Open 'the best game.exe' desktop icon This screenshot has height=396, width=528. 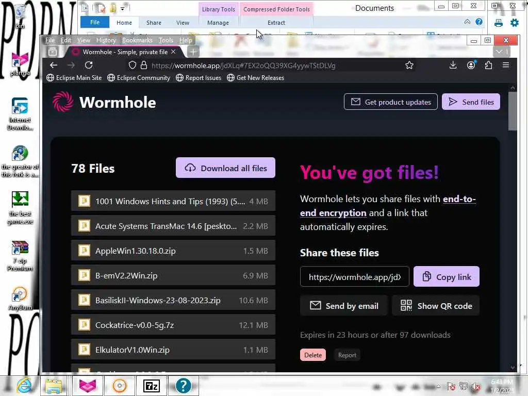point(20,208)
